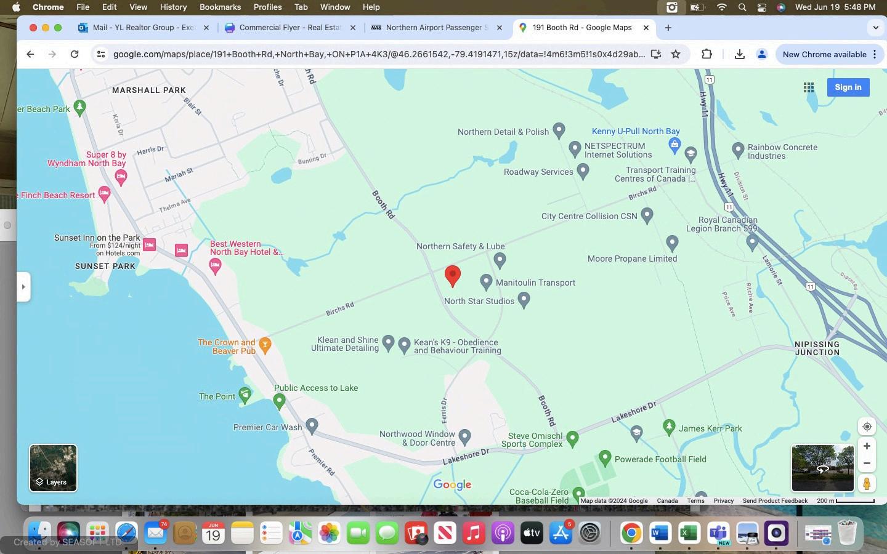This screenshot has width=887, height=554.
Task: Click the Klean and Shine Ultimate Detailing pin
Action: tap(388, 343)
